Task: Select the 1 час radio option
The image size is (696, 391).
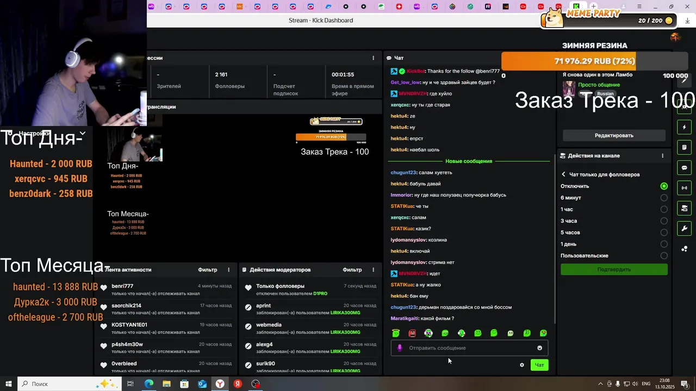Action: click(x=664, y=209)
